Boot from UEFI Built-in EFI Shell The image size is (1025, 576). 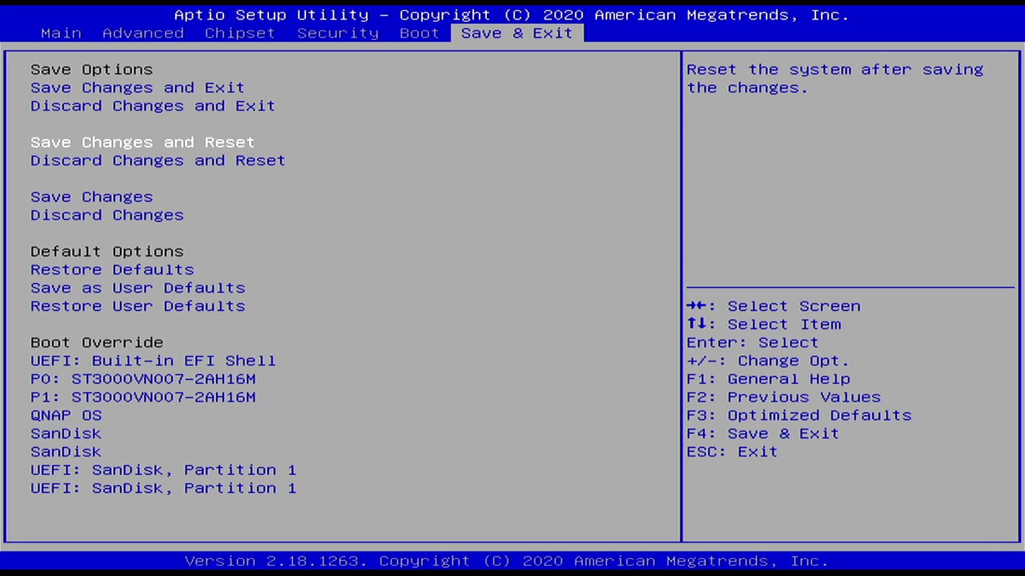pyautogui.click(x=153, y=361)
